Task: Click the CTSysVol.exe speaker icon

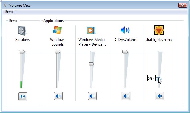Action: [125, 30]
